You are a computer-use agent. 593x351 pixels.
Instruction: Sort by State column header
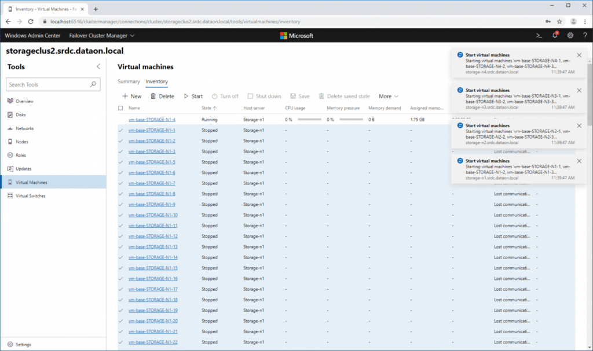pos(209,108)
